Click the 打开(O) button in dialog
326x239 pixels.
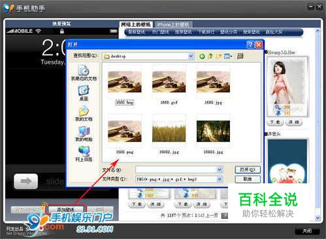pyautogui.click(x=248, y=170)
